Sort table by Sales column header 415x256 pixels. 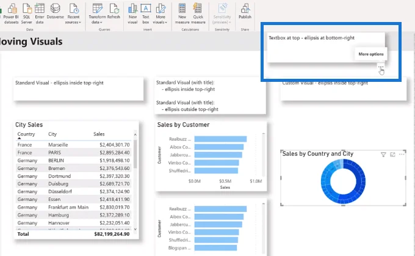pos(99,134)
